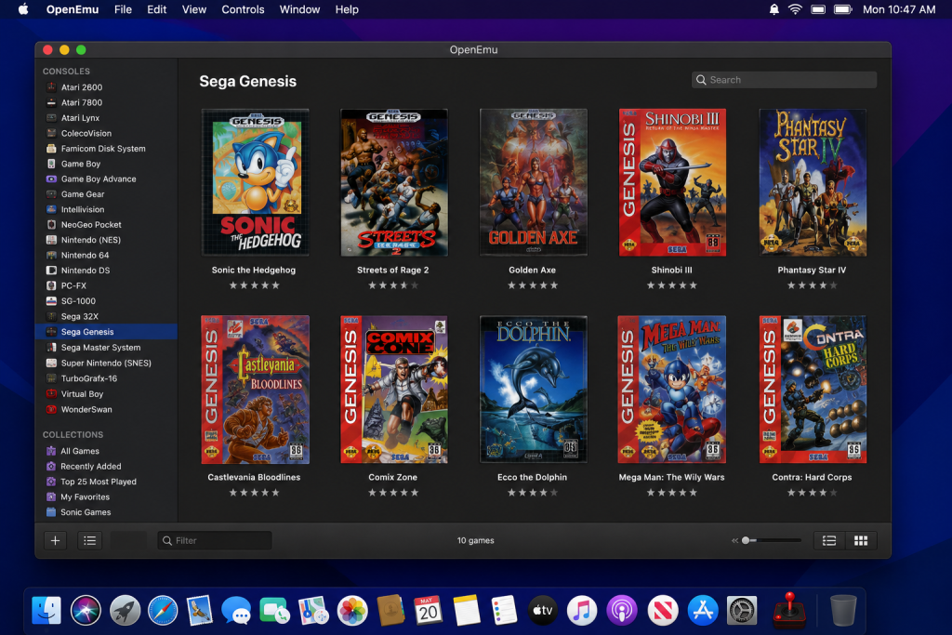Click the Nintendo DS icon
Viewport: 952px width, 635px height.
[52, 271]
